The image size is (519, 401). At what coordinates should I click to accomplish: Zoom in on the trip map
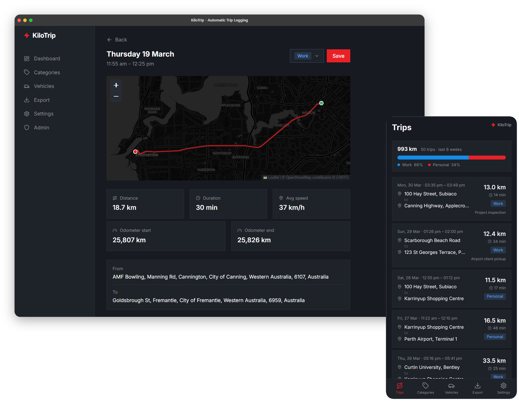pyautogui.click(x=116, y=85)
